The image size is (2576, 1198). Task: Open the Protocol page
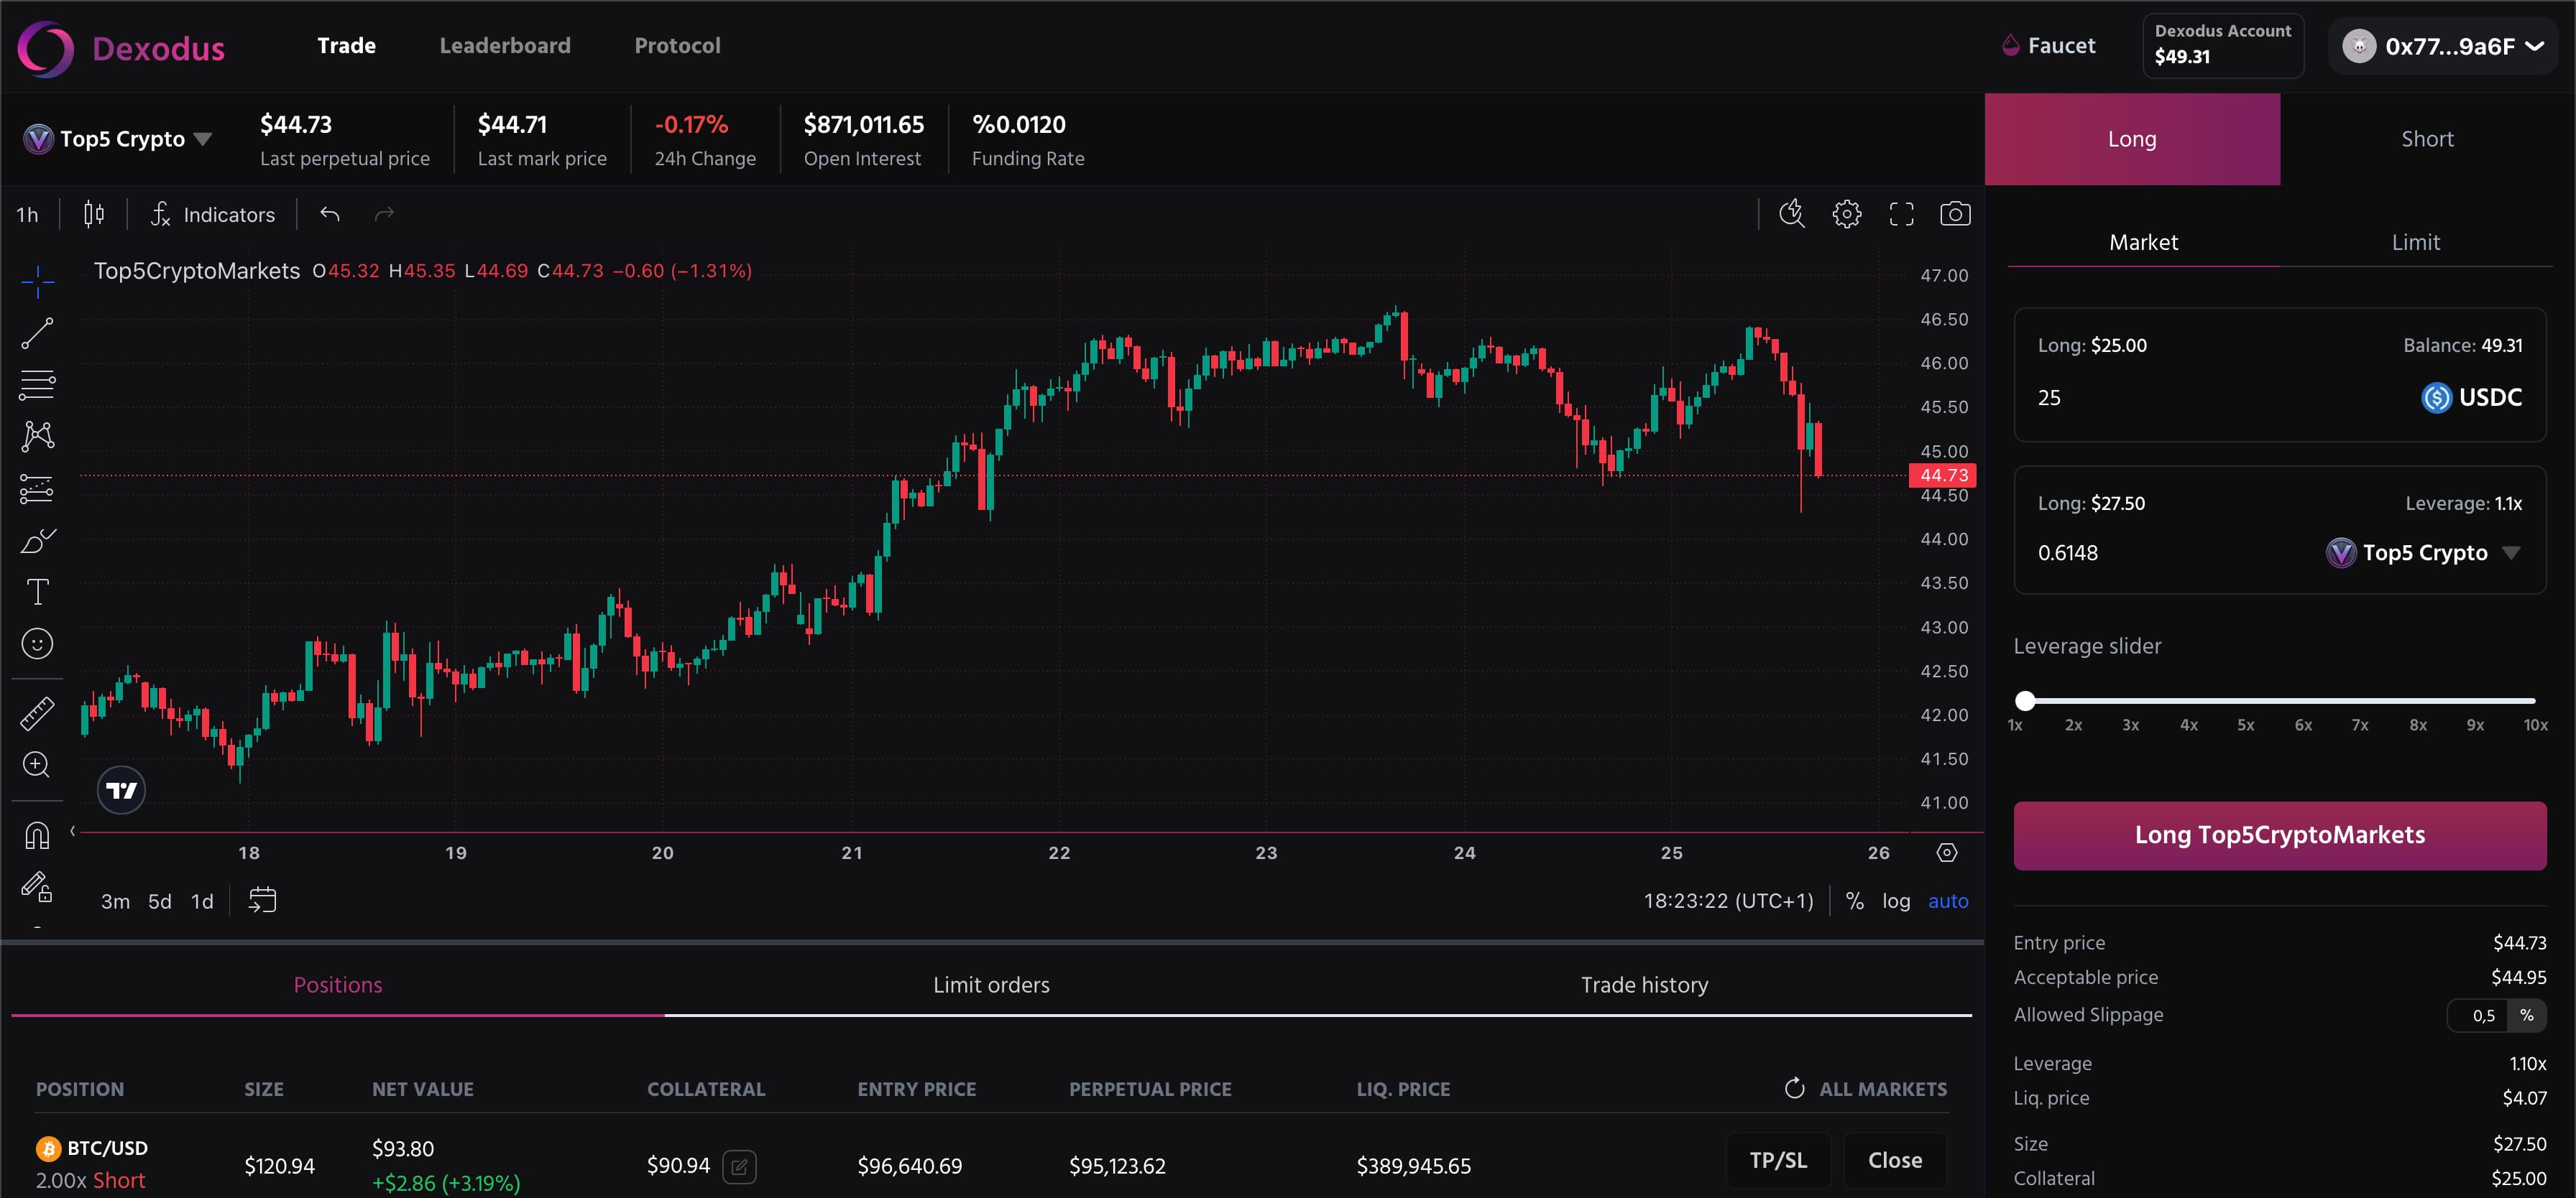tap(677, 46)
